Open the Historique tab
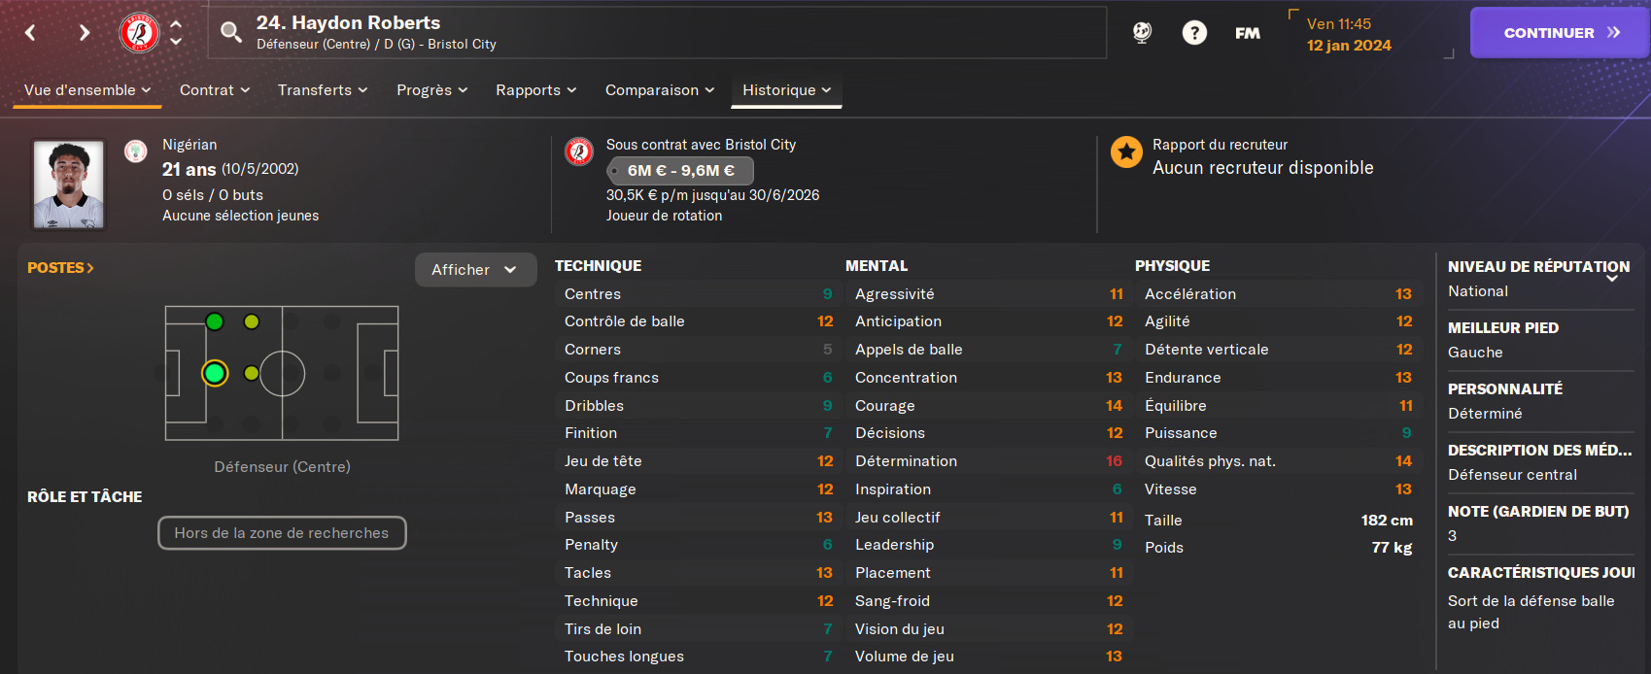This screenshot has width=1651, height=674. (x=786, y=90)
